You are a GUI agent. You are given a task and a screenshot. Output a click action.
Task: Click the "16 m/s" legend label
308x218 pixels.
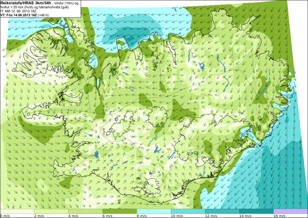pyautogui.click(x=279, y=216)
